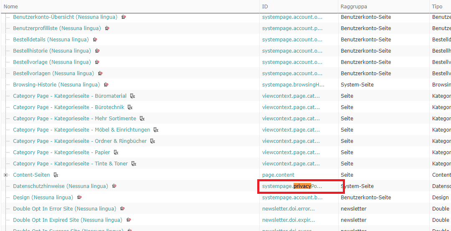Open the page.content ID link
This screenshot has height=231, width=451.
(x=278, y=175)
